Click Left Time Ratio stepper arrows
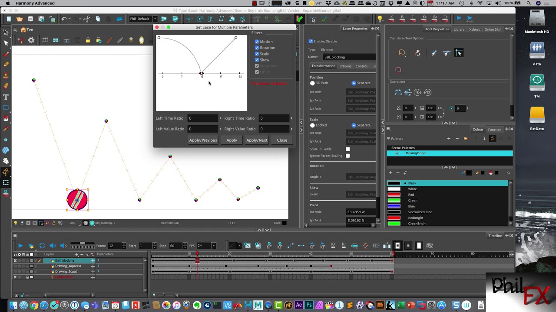 pos(220,118)
